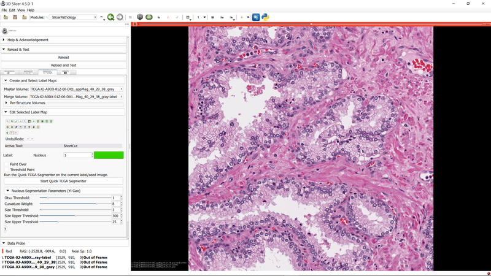491x276 pixels.
Task: Click the gray cube Volume Rendering icon
Action: (x=140, y=17)
